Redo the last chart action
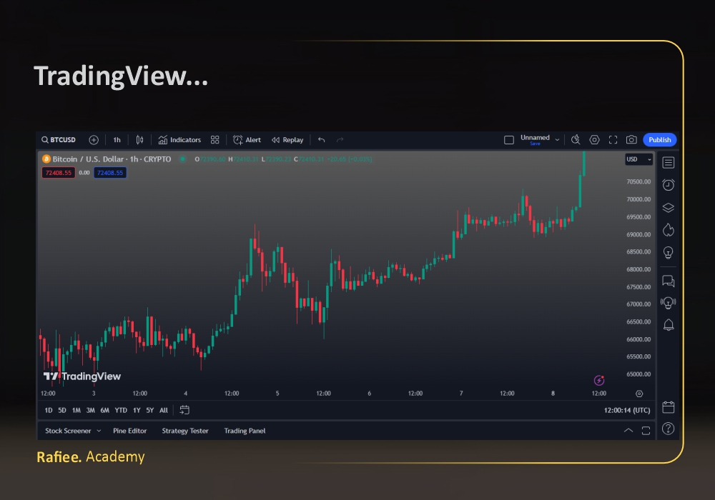 click(340, 140)
